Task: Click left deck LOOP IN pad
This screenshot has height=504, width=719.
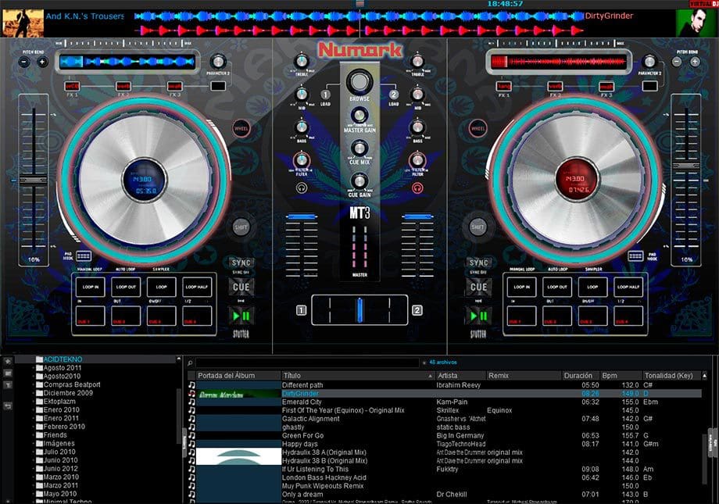Action: [x=91, y=287]
